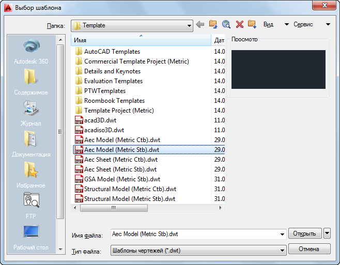Select Aec Model (Metric Stb).dwt row
Viewport: 340px width, 265px height.
[149, 150]
